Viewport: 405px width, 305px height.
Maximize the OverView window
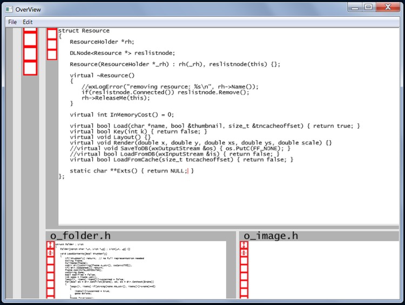tap(368, 7)
